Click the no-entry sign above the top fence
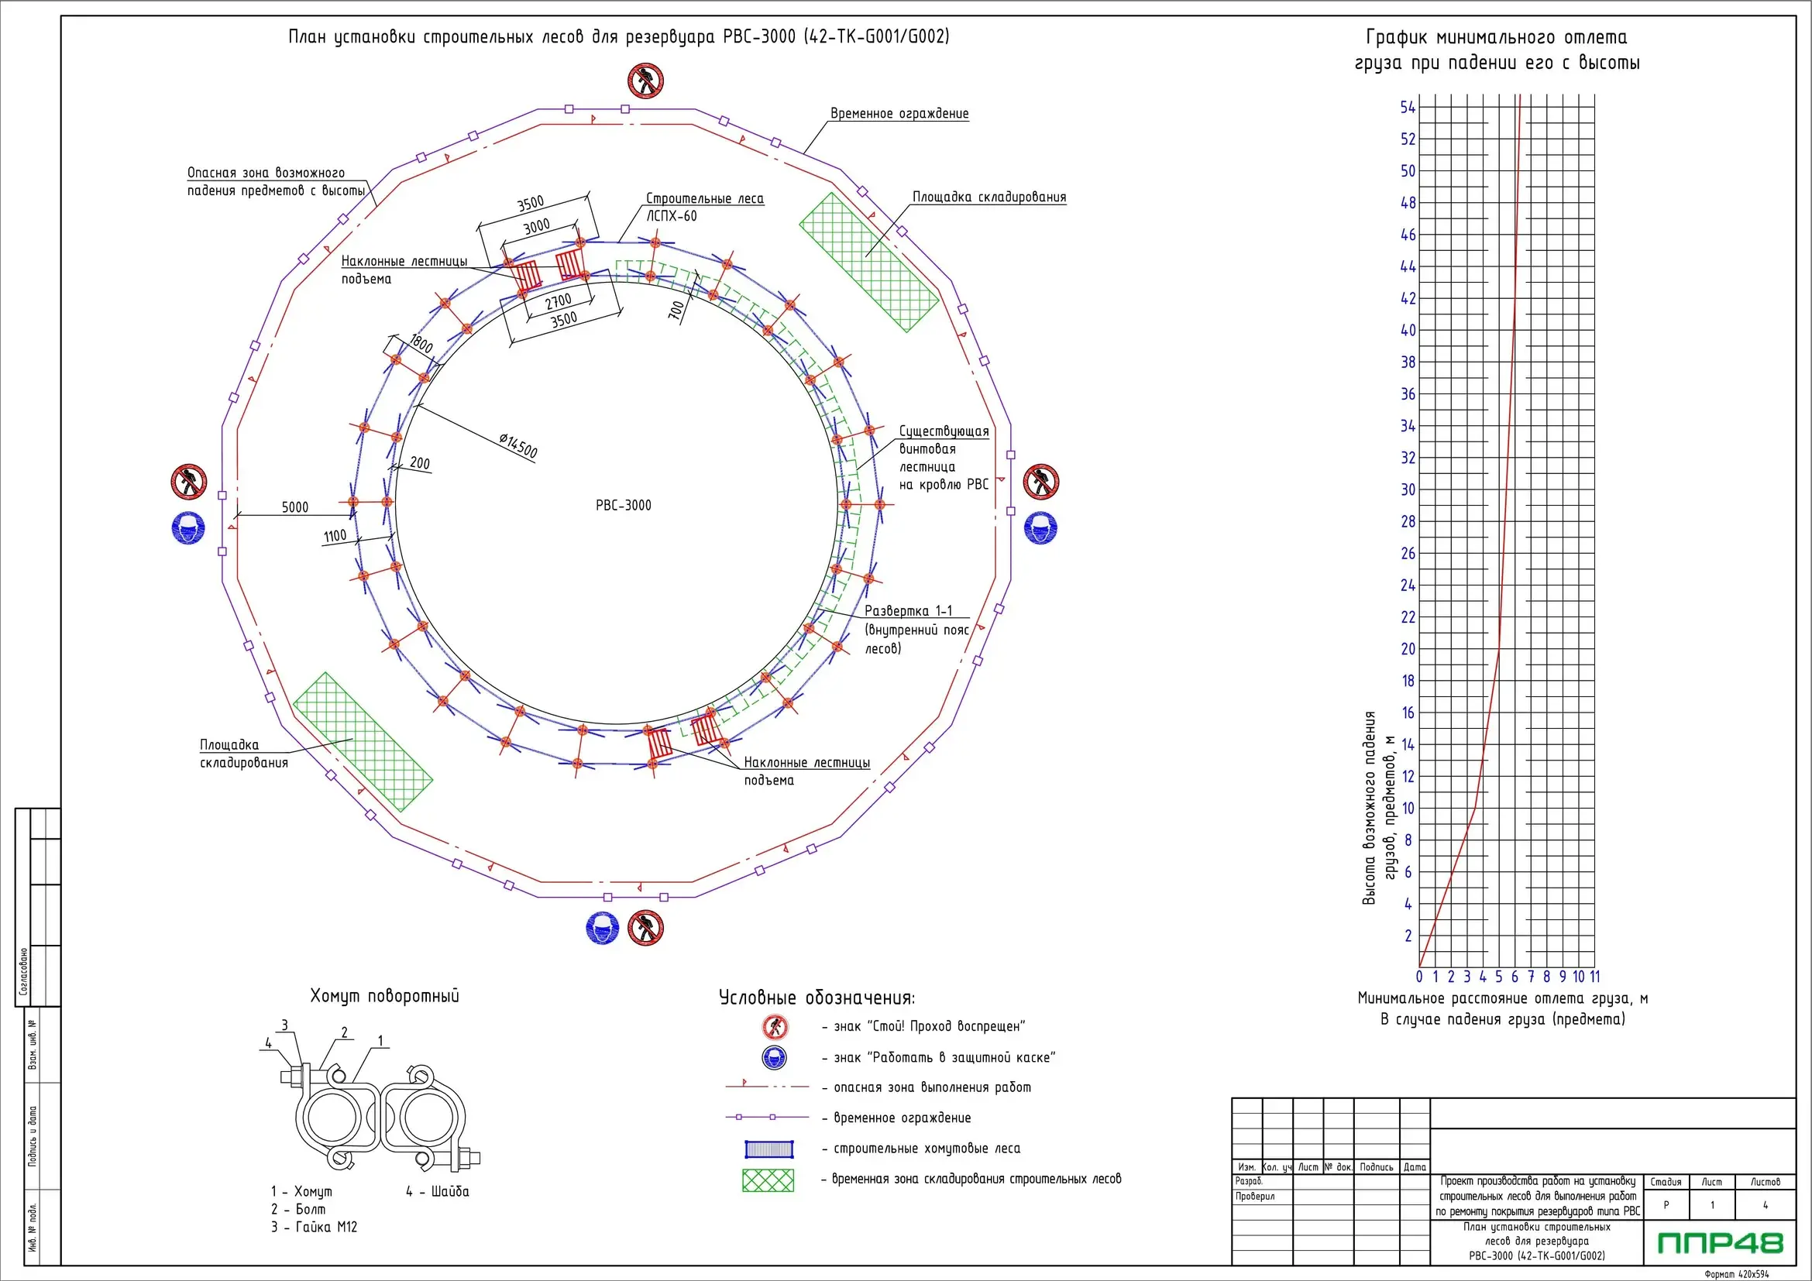Image resolution: width=1812 pixels, height=1281 pixels. pos(645,81)
